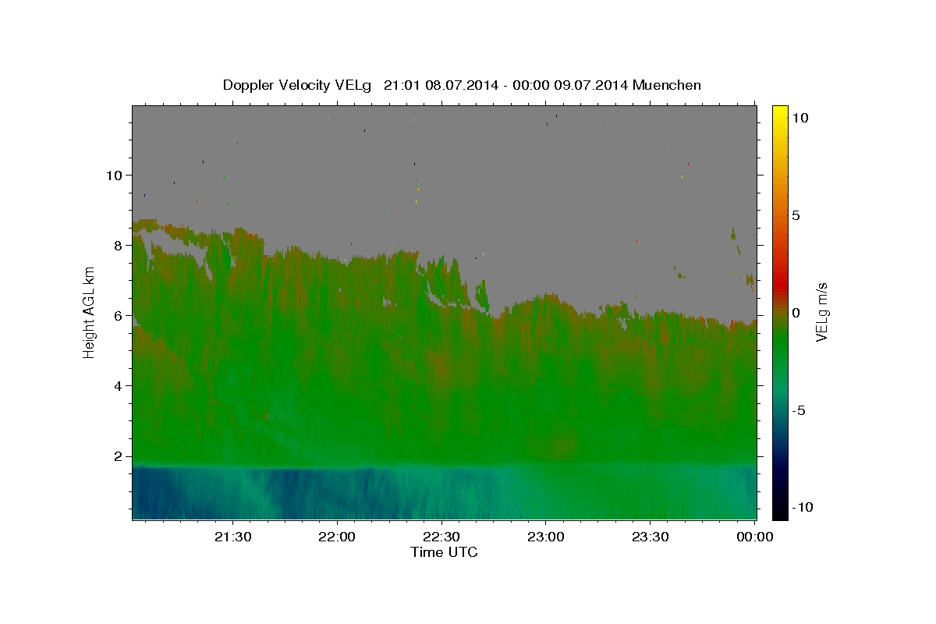Click "Muenchen" in the plot title
The image size is (936, 624).
pyautogui.click(x=668, y=85)
